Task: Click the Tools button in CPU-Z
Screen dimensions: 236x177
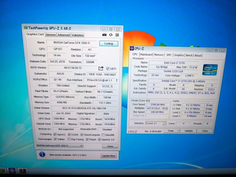Action: (x=170, y=131)
